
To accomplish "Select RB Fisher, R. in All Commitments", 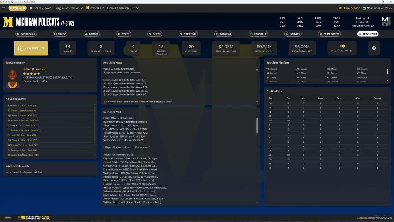I will 22,106.
